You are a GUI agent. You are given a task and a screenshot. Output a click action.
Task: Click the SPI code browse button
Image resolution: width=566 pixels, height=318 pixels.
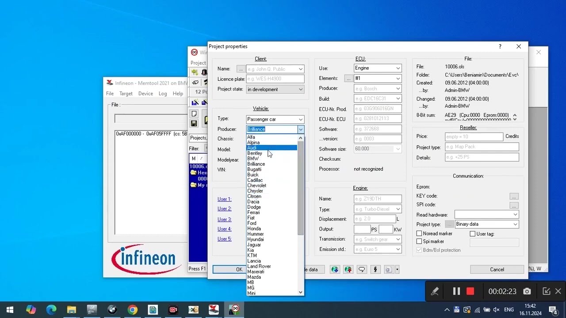pos(513,205)
